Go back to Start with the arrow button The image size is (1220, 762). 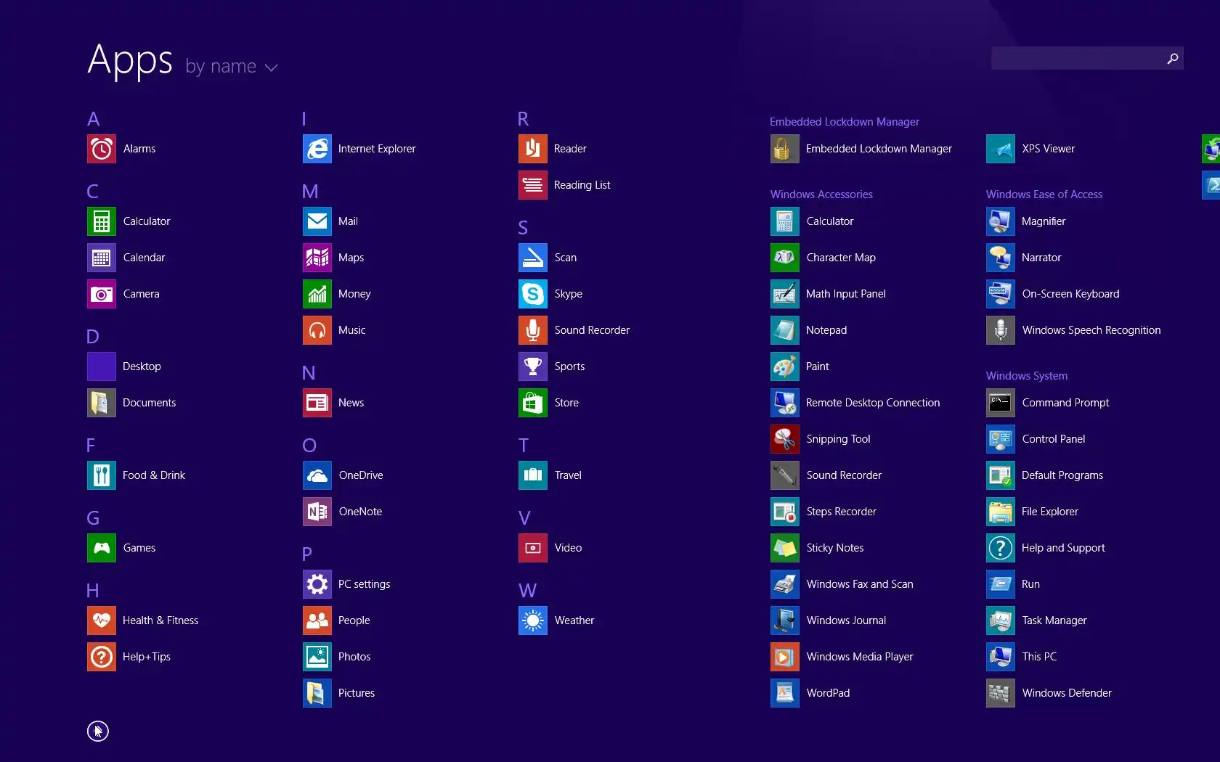98,731
